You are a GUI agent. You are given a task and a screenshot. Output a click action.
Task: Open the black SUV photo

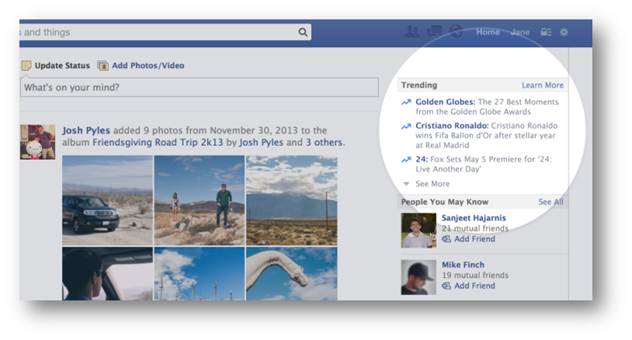pyautogui.click(x=107, y=200)
